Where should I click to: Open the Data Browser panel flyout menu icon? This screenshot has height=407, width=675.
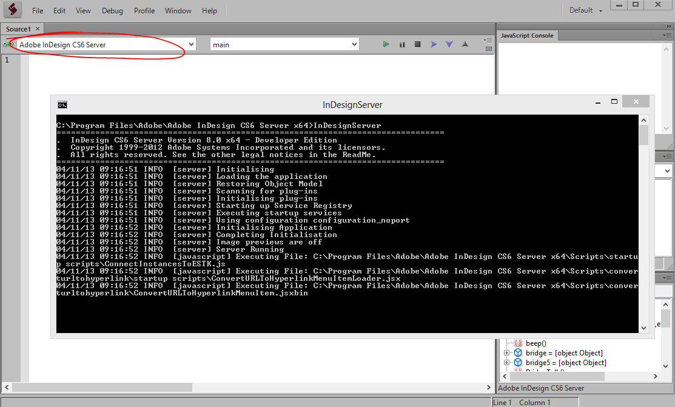click(x=667, y=278)
